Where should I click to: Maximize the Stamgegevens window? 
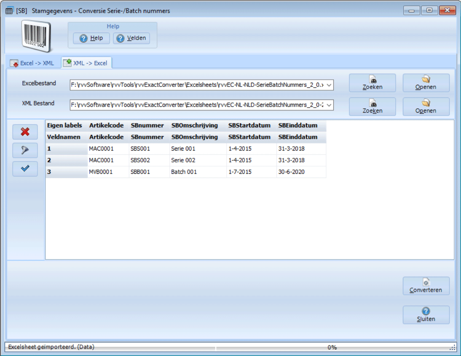click(429, 10)
